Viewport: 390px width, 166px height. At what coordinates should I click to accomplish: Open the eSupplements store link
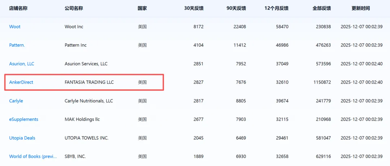click(x=23, y=119)
